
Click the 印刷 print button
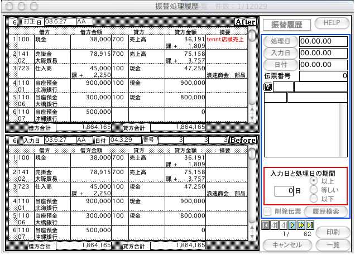tap(332, 232)
